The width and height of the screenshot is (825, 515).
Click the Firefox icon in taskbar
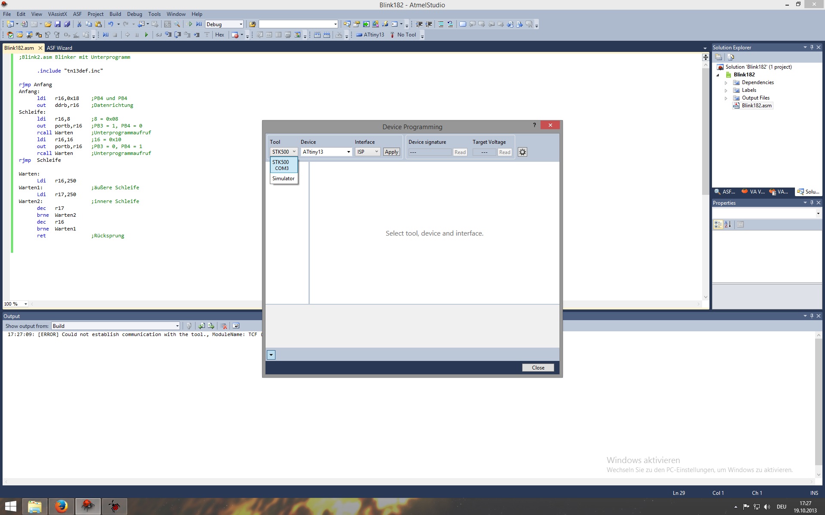coord(61,506)
